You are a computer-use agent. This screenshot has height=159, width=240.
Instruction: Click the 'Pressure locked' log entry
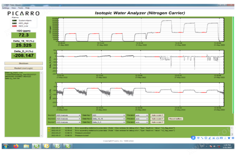(82, 135)
